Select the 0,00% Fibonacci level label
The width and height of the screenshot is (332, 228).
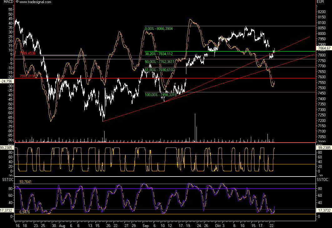click(x=159, y=29)
